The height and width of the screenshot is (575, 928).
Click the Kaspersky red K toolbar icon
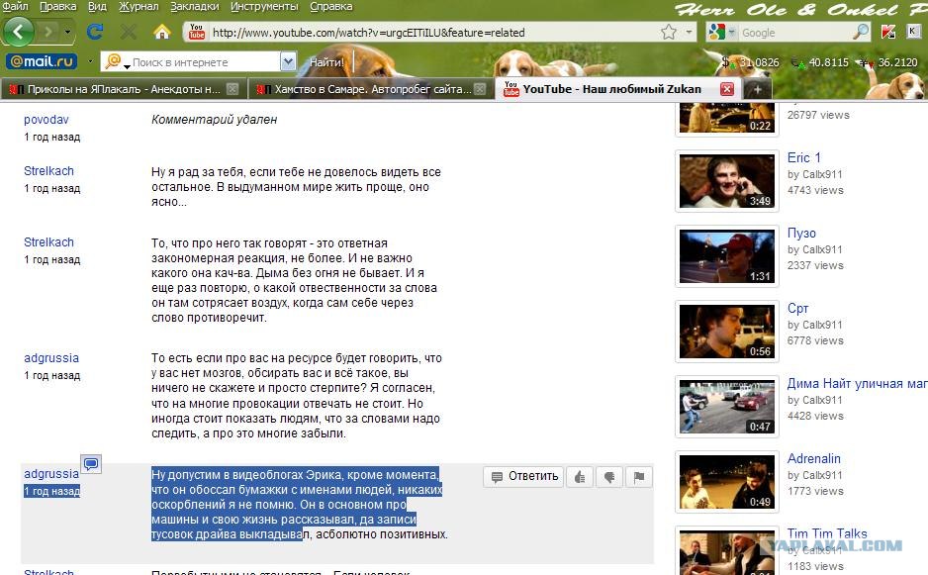click(x=888, y=32)
